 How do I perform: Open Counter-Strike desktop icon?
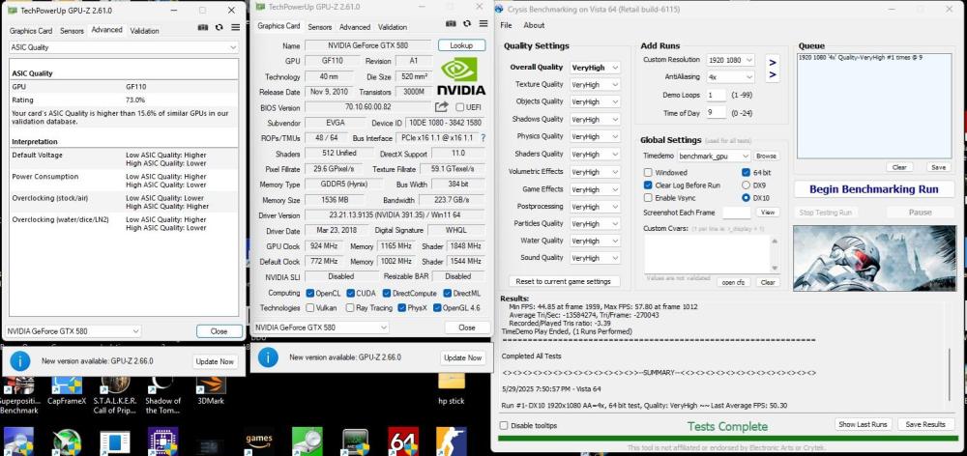(x=452, y=442)
